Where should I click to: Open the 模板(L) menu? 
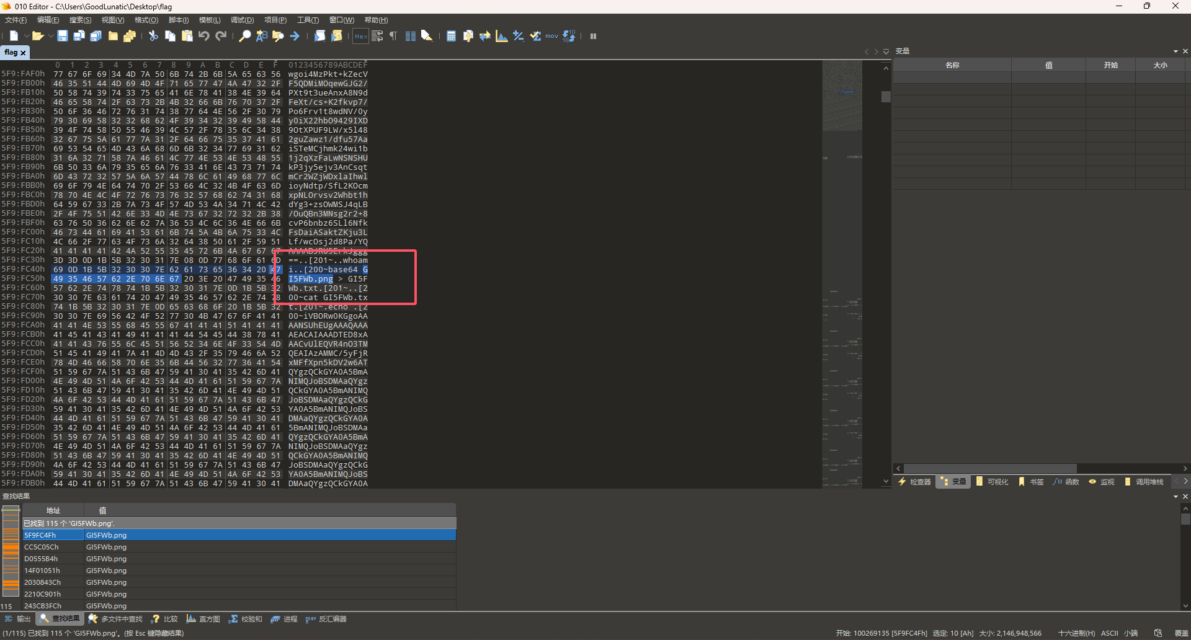210,20
